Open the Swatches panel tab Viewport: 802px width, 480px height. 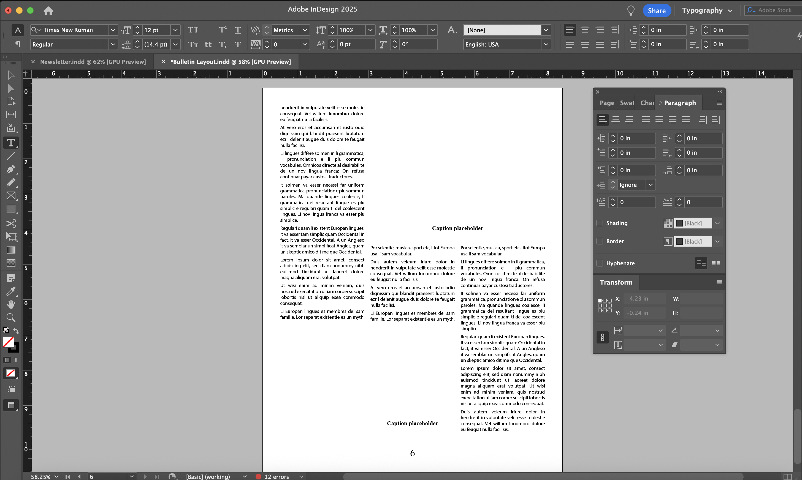pos(627,103)
